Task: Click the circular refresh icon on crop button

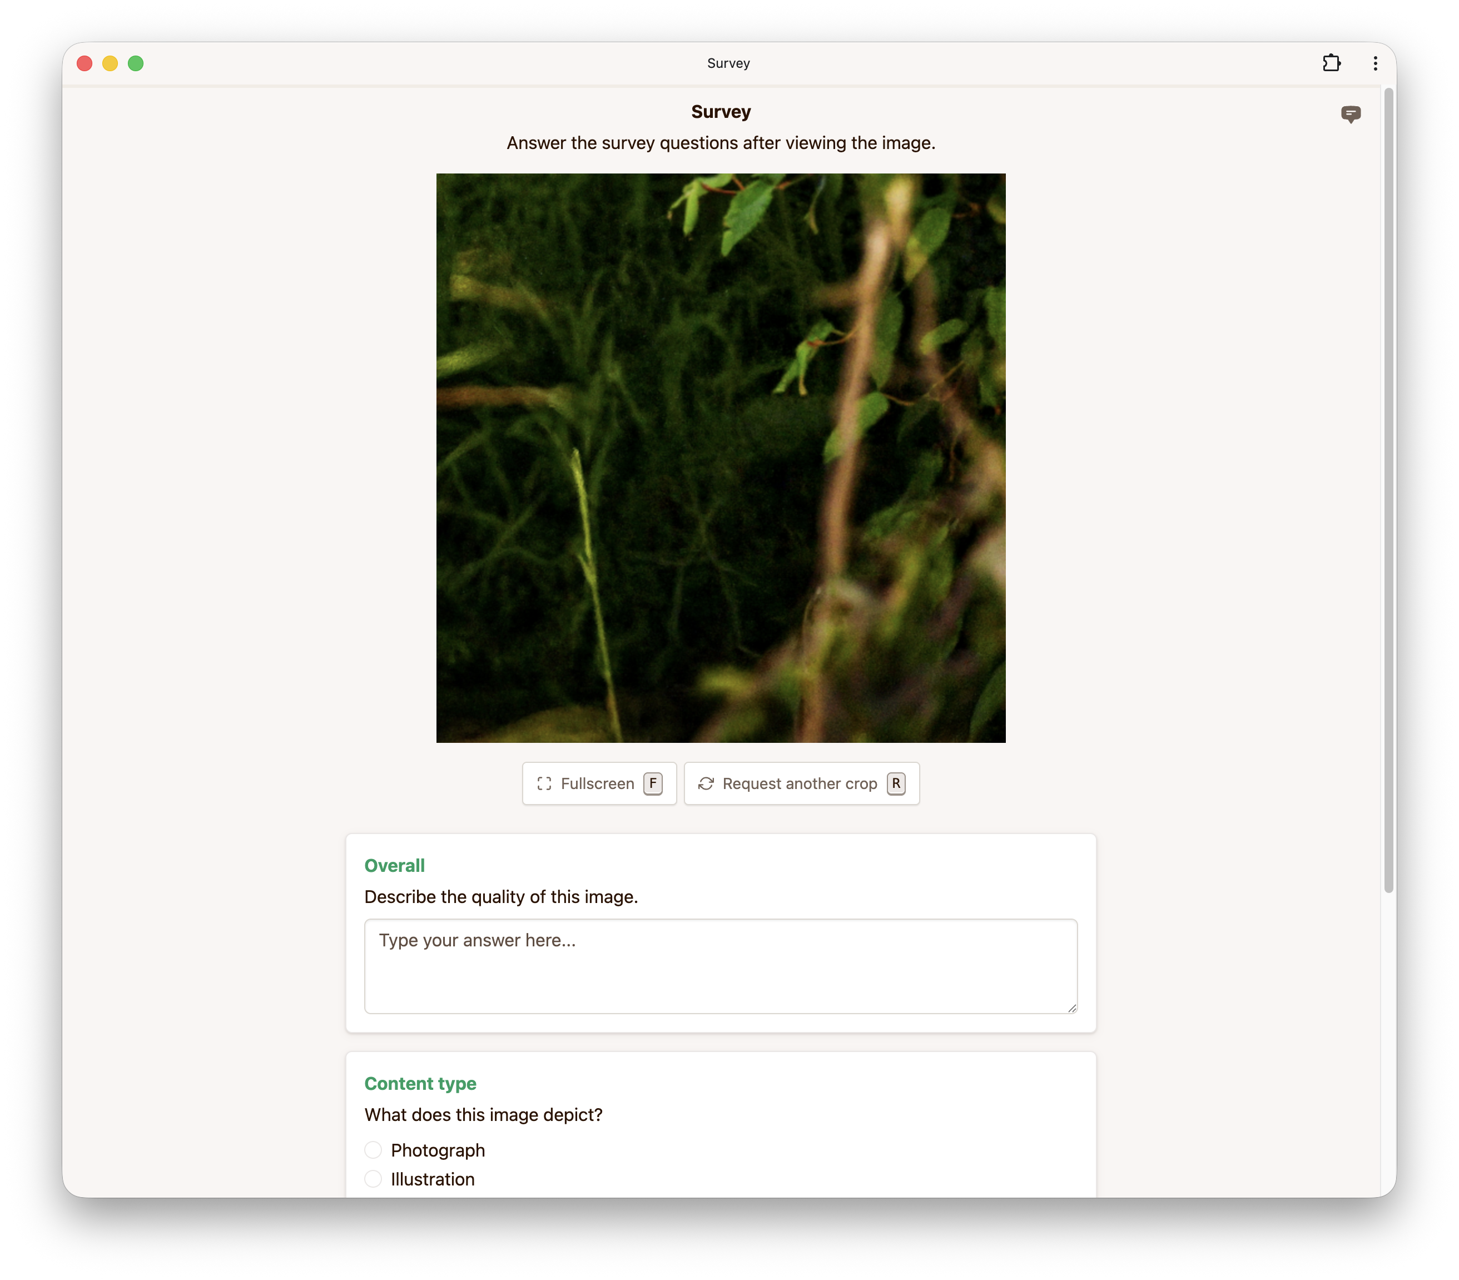Action: tap(707, 783)
